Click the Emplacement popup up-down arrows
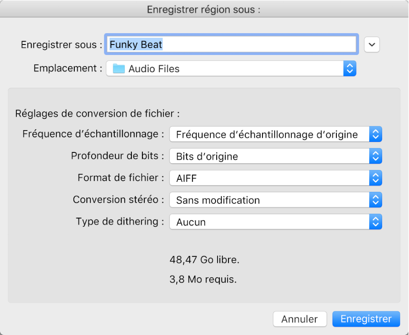The width and height of the screenshot is (409, 335). [x=349, y=68]
